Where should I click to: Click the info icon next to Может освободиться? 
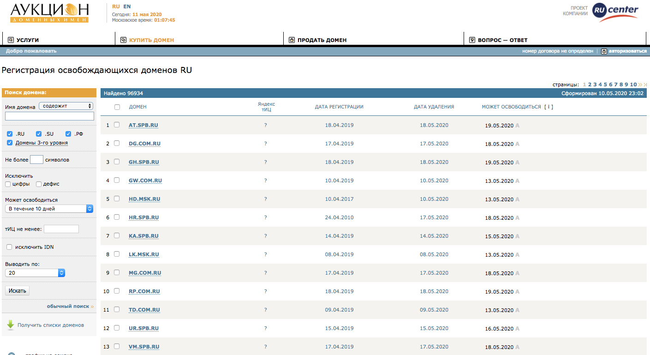pyautogui.click(x=549, y=107)
